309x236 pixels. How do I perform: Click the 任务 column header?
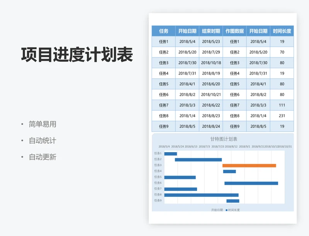click(163, 31)
